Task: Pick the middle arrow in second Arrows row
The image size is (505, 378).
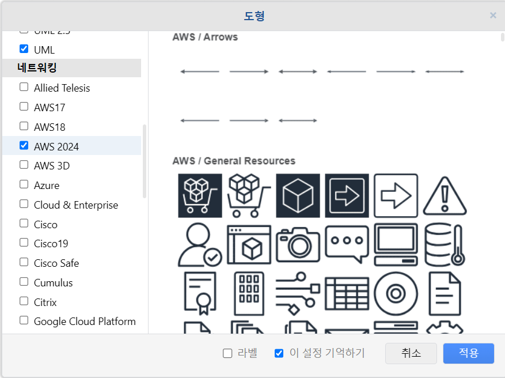Action: pos(249,120)
